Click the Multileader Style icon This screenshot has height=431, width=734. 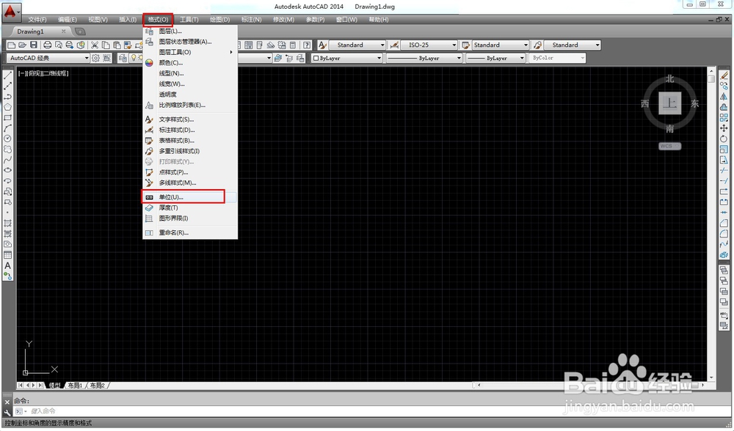tap(538, 45)
